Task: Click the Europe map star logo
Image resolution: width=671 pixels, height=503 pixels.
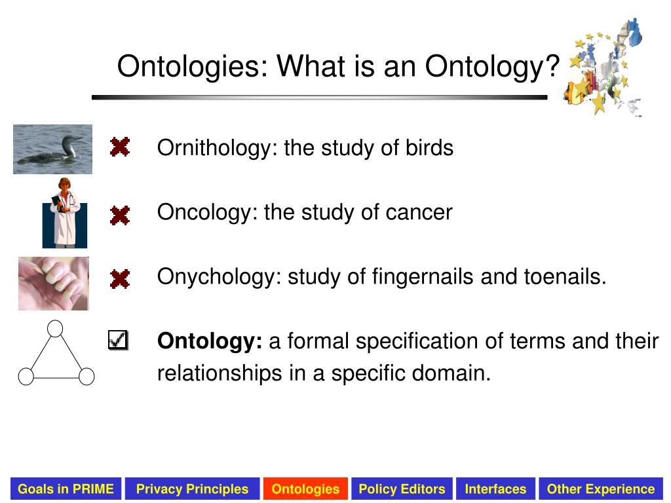Action: 603,67
